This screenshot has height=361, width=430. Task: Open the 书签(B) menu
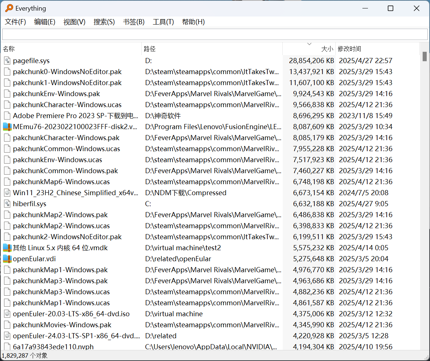pyautogui.click(x=134, y=22)
